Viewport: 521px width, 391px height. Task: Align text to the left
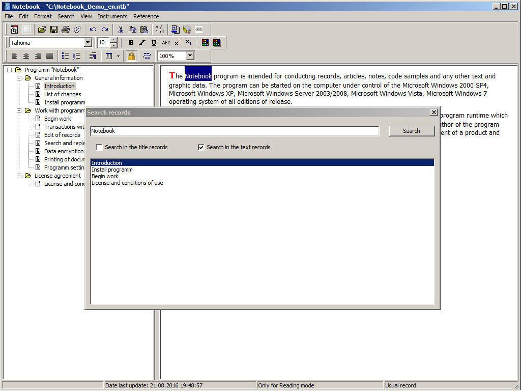click(14, 56)
